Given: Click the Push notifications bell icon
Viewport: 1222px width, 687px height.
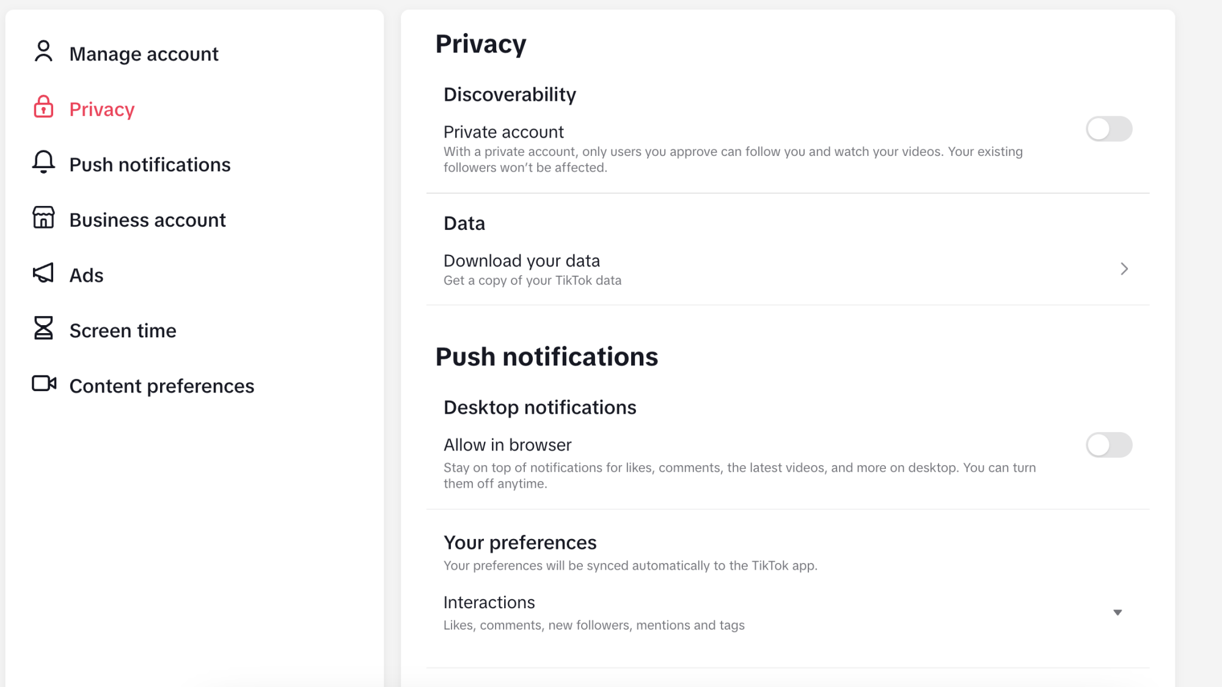Looking at the screenshot, I should (x=42, y=164).
